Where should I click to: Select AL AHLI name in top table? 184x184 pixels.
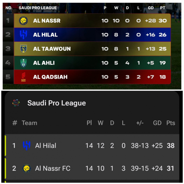(x=44, y=63)
